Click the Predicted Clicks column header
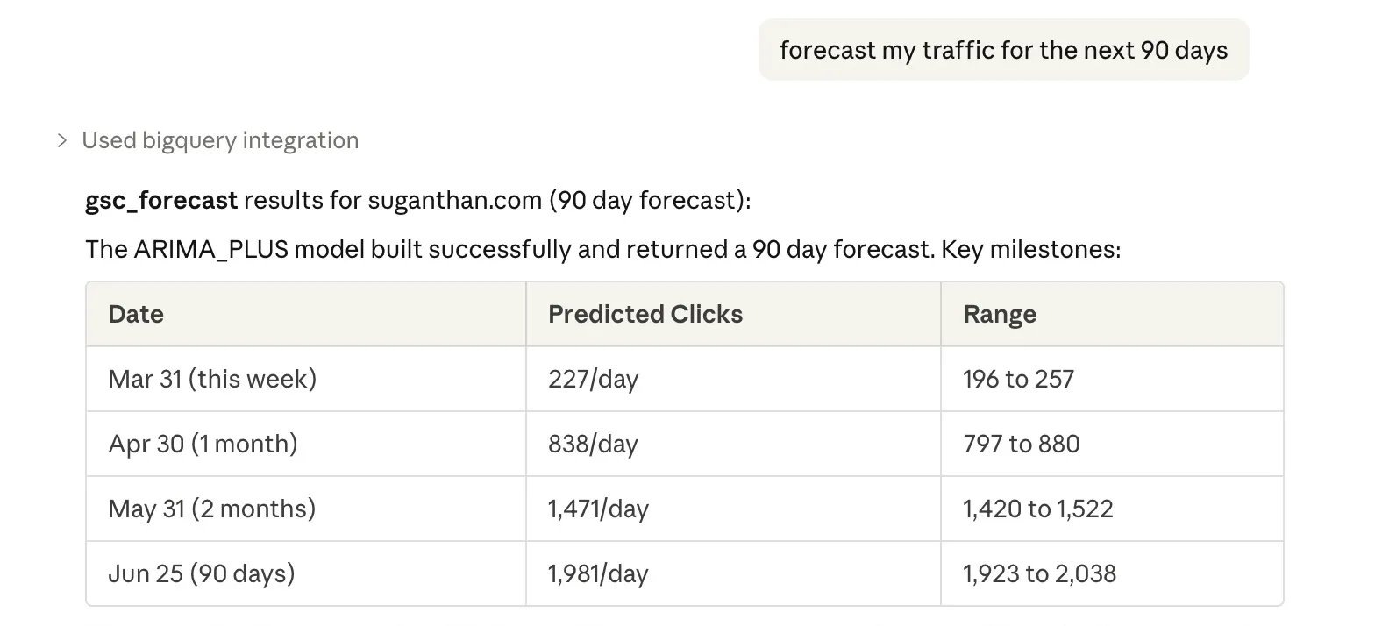 (x=645, y=314)
